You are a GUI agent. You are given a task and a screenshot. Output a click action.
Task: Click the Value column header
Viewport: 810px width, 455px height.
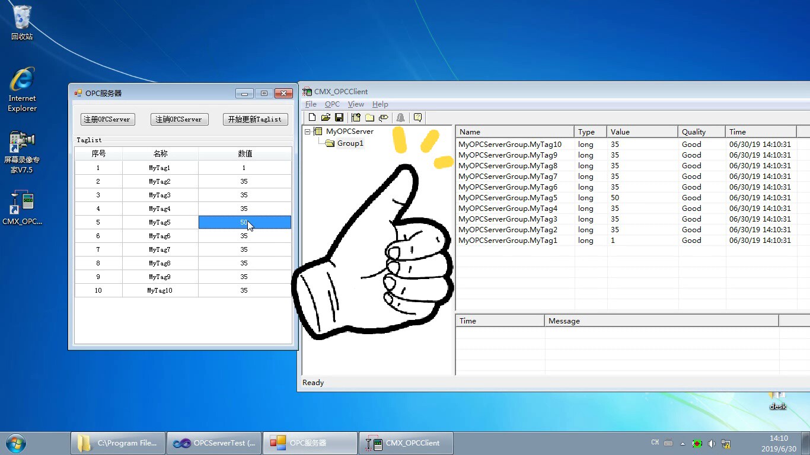pyautogui.click(x=642, y=132)
